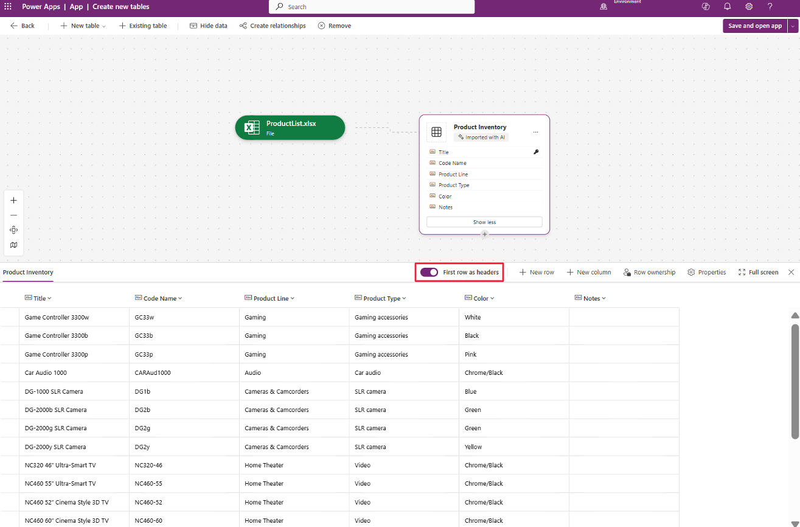Click Save and open app
The width and height of the screenshot is (800, 527).
754,26
